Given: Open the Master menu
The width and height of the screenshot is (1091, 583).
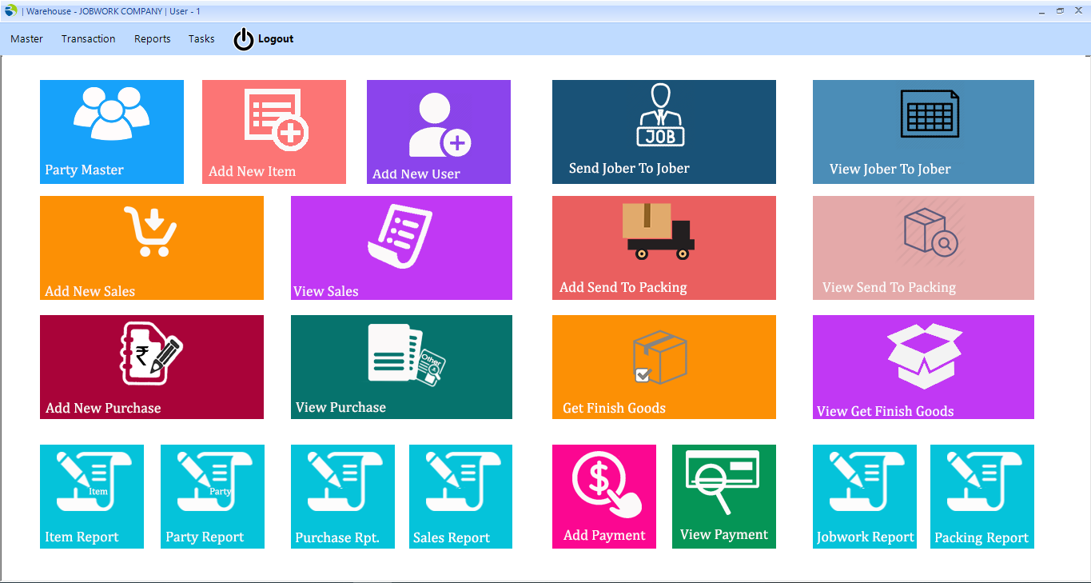Looking at the screenshot, I should coord(26,38).
